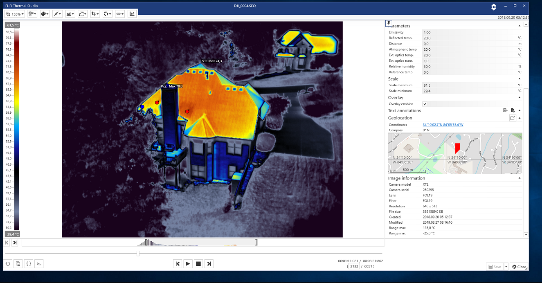Click the Px1 Max 74,3 label
The width and height of the screenshot is (542, 283).
[x=211, y=61]
